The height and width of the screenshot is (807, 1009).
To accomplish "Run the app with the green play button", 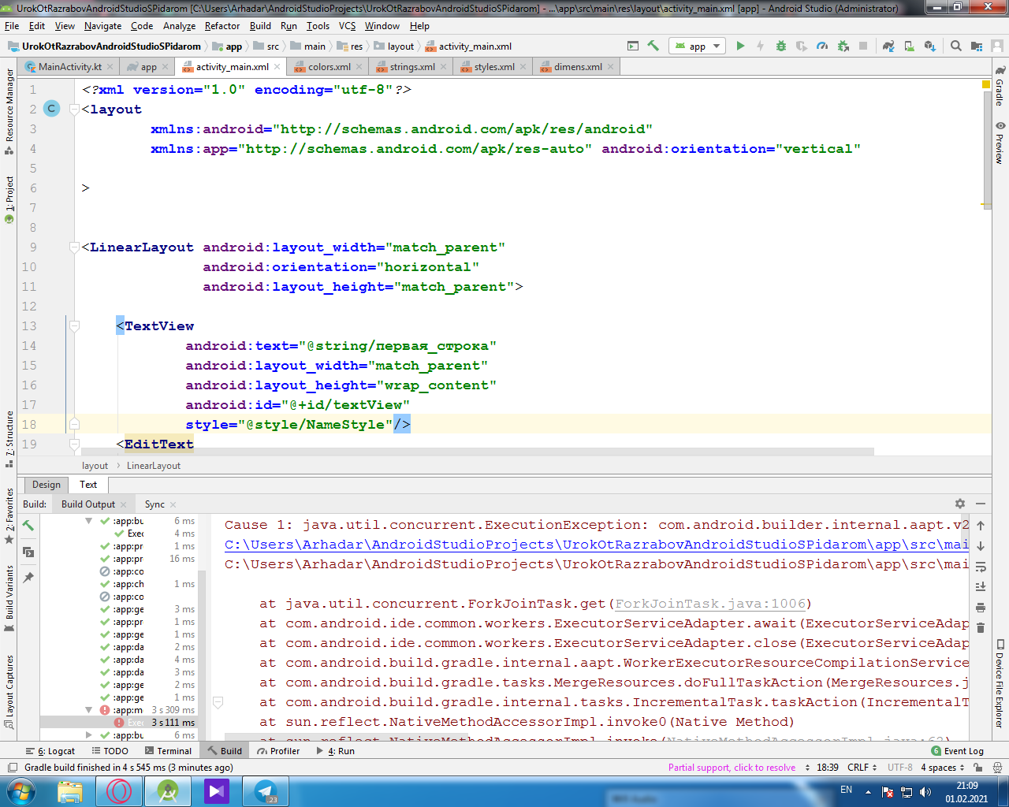I will tap(740, 46).
